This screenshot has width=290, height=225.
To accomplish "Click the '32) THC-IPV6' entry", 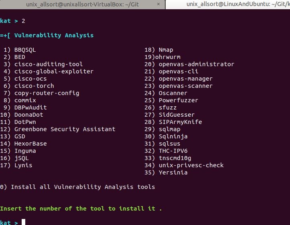I will pos(166,151).
